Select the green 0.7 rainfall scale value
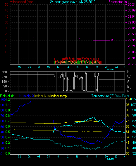The width and height of the screenshot is (136, 166). coord(8,121)
